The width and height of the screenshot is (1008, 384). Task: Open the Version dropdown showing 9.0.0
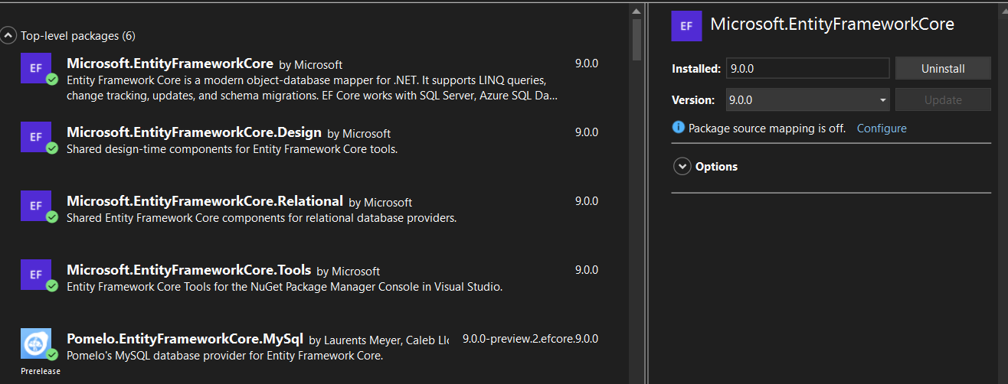[807, 99]
